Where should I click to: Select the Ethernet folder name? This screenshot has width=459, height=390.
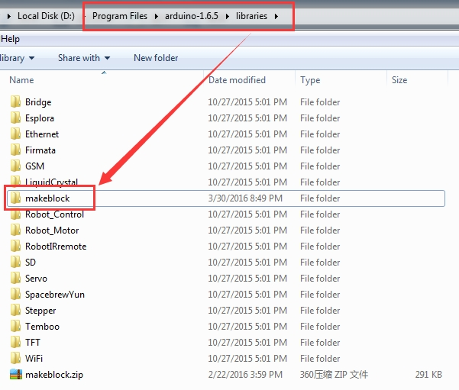42,134
